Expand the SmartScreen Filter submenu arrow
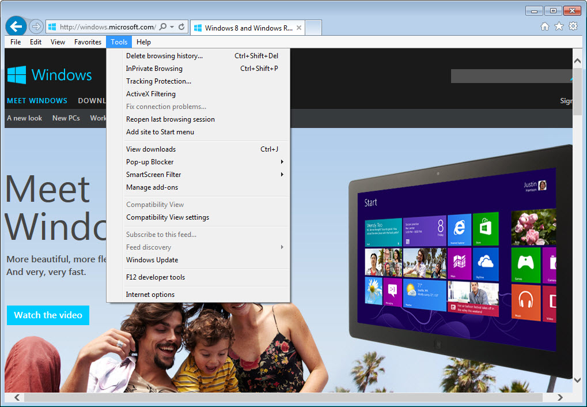The height and width of the screenshot is (407, 587). (x=282, y=175)
